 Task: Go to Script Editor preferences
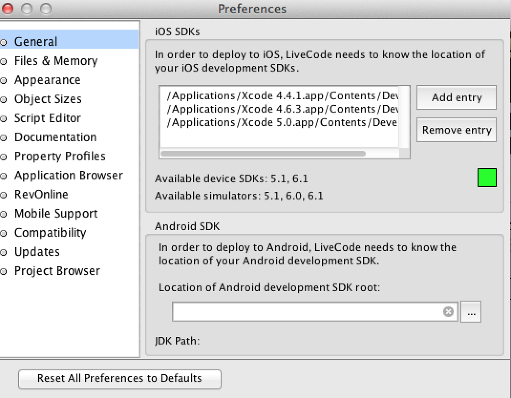click(x=48, y=118)
